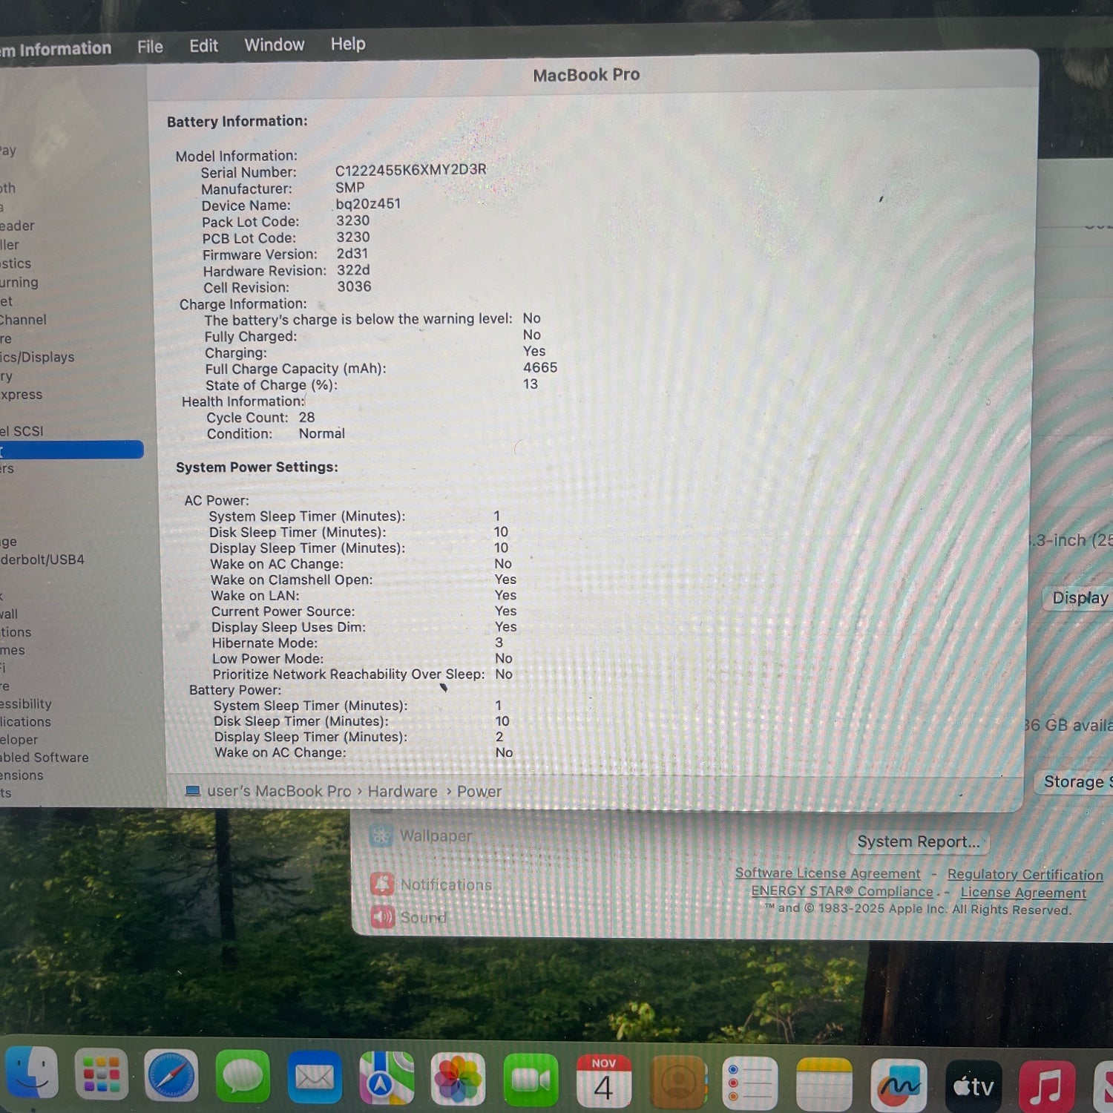The height and width of the screenshot is (1113, 1113).
Task: Open the Window menu
Action: (x=274, y=45)
